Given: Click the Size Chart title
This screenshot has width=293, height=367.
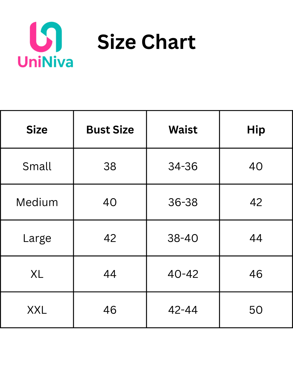Looking at the screenshot, I should point(146,42).
